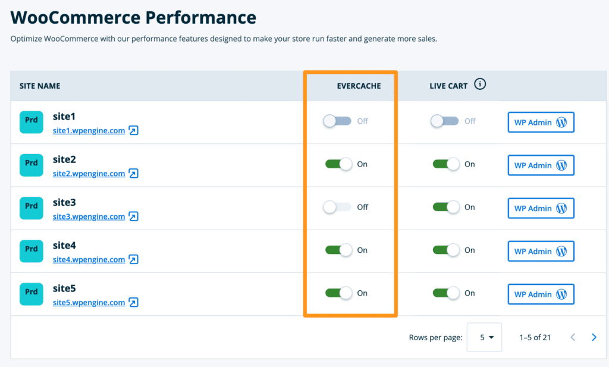Click the Live Cart info icon
The width and height of the screenshot is (609, 367).
click(480, 84)
